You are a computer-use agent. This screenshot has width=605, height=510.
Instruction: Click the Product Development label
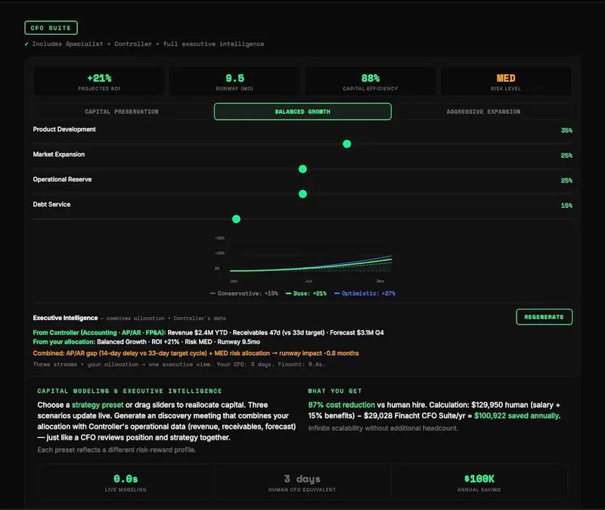pyautogui.click(x=64, y=129)
